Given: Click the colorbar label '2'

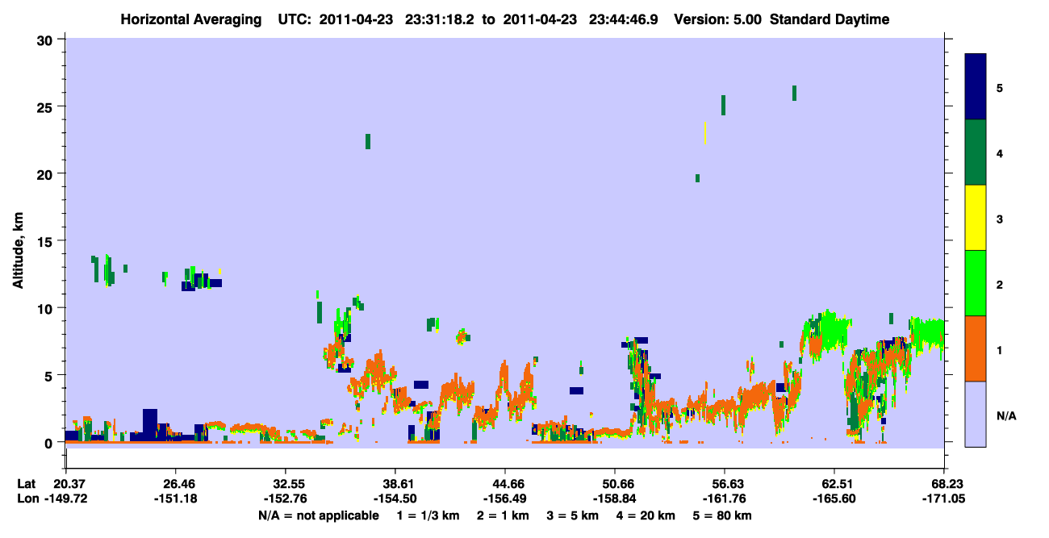Looking at the screenshot, I should (999, 284).
